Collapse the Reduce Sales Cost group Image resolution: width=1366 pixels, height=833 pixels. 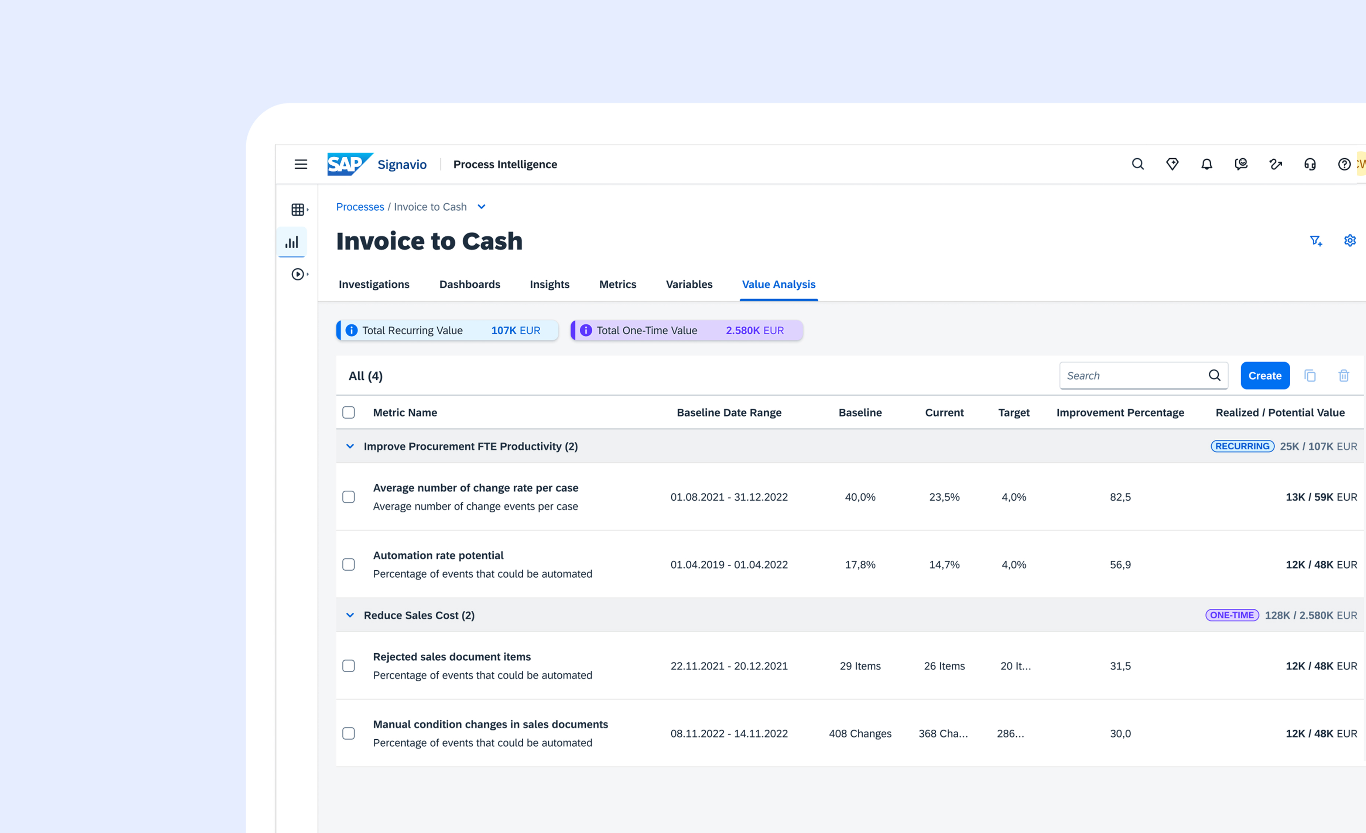pos(350,615)
